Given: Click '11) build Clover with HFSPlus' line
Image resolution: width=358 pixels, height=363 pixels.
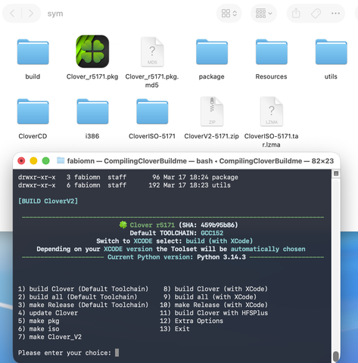Looking at the screenshot, I should tap(213, 313).
